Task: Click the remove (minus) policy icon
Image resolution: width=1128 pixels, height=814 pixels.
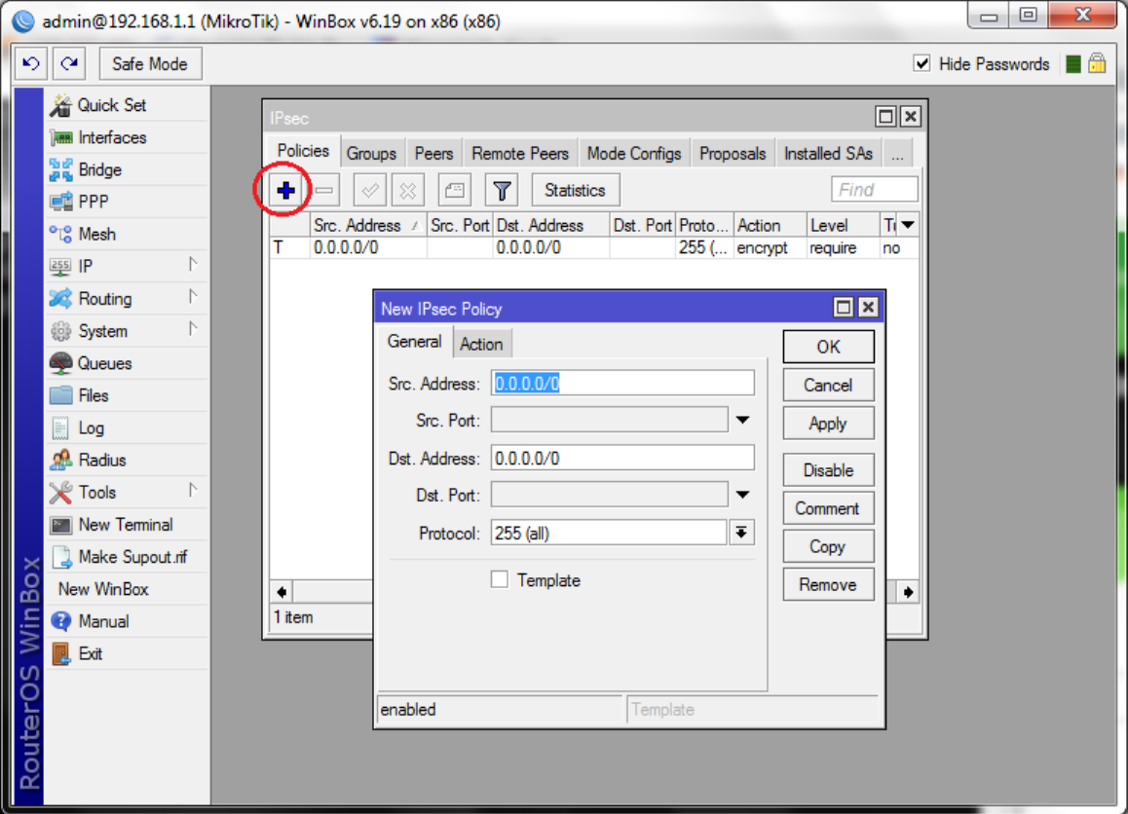Action: (324, 191)
